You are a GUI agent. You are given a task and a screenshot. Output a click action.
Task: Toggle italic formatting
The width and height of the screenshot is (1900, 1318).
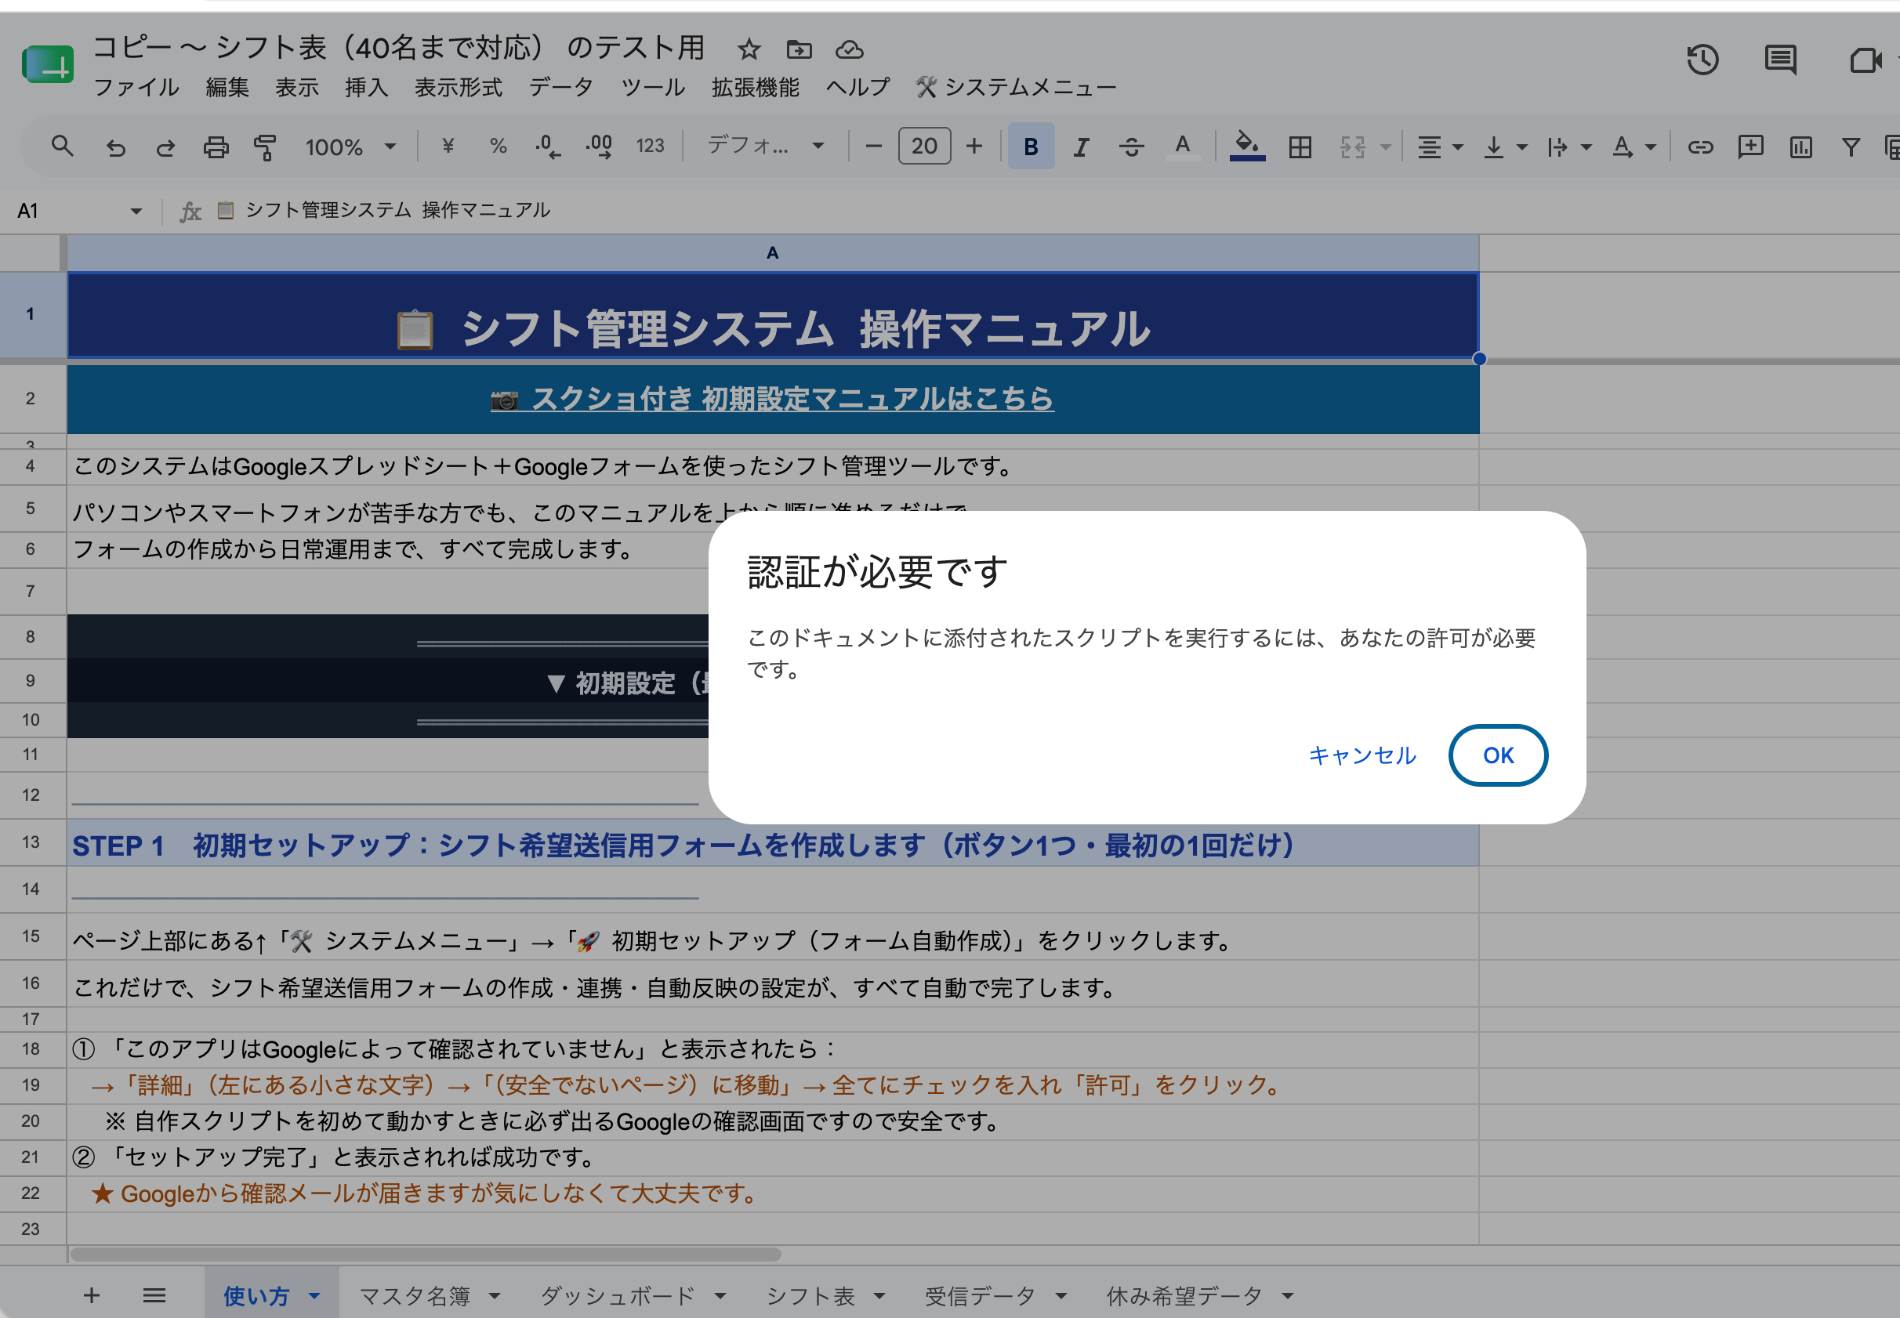point(1081,147)
